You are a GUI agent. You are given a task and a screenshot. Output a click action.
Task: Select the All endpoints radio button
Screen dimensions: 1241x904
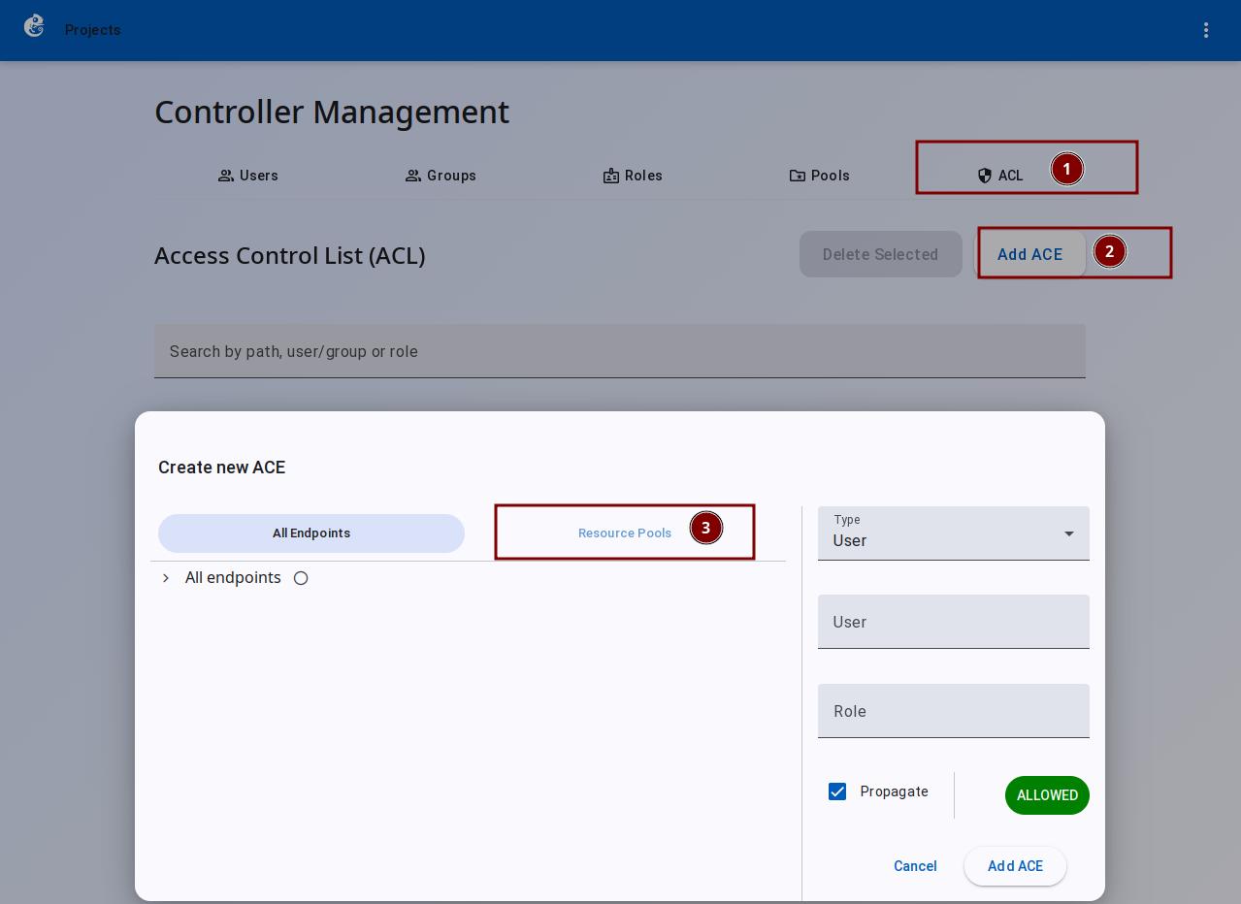(x=301, y=578)
